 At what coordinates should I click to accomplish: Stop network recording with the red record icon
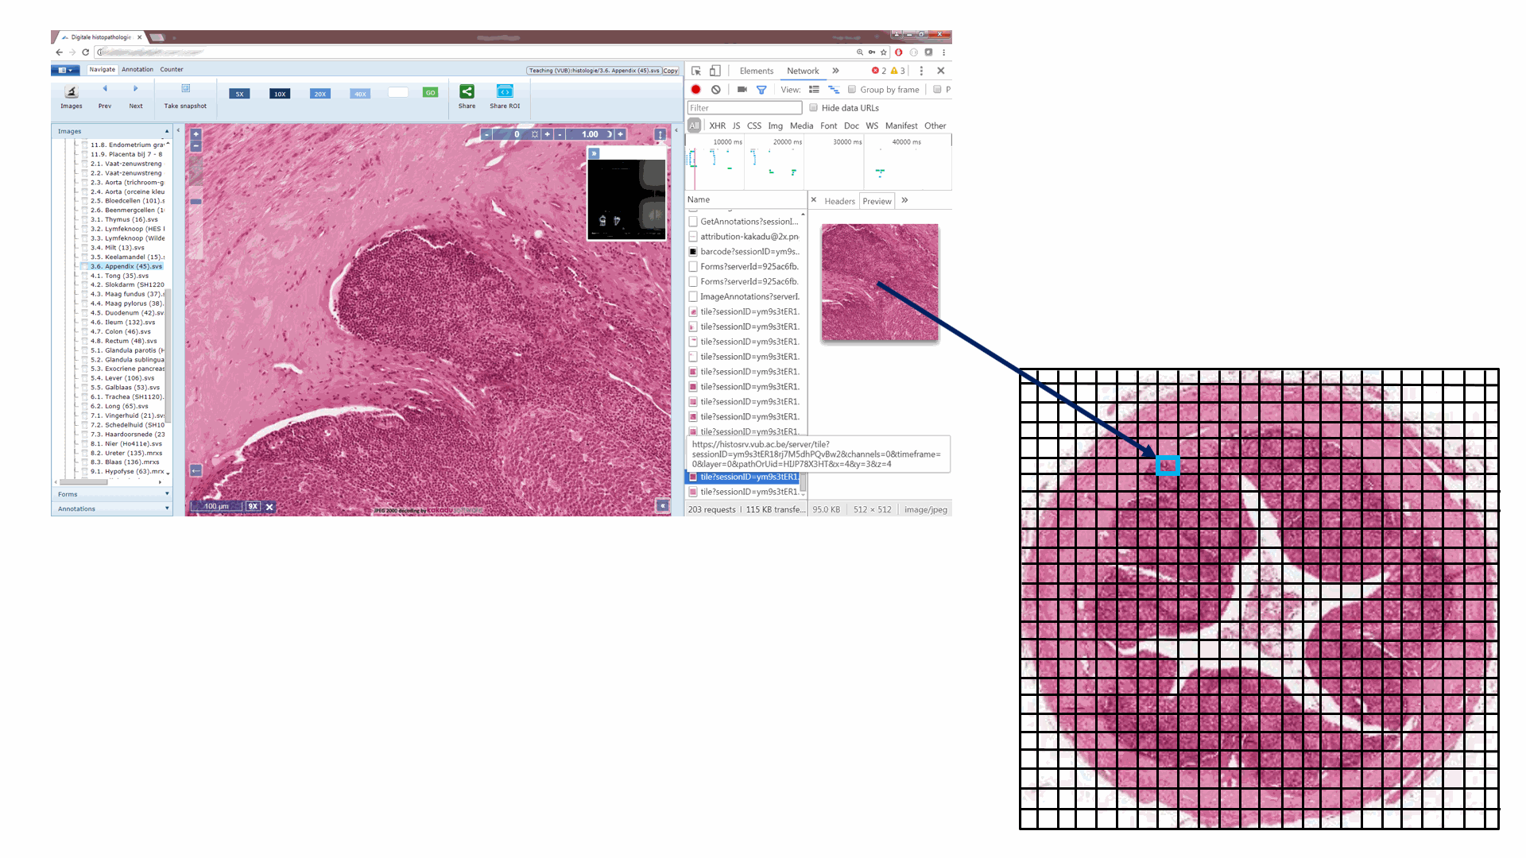(x=696, y=90)
